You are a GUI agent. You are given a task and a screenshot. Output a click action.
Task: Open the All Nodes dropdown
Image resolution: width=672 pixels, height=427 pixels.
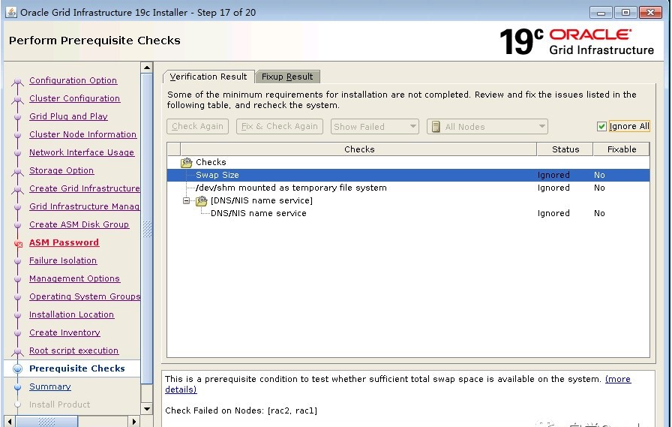coord(487,127)
